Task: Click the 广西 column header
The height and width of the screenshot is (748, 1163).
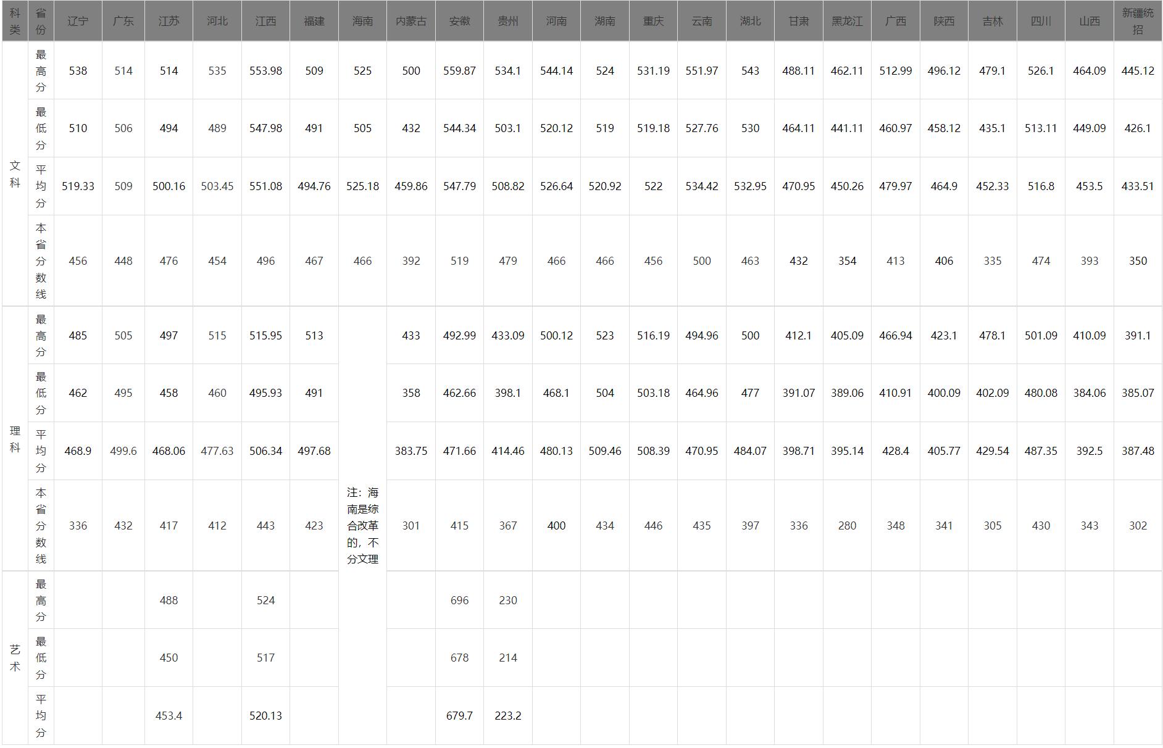Action: tap(896, 21)
